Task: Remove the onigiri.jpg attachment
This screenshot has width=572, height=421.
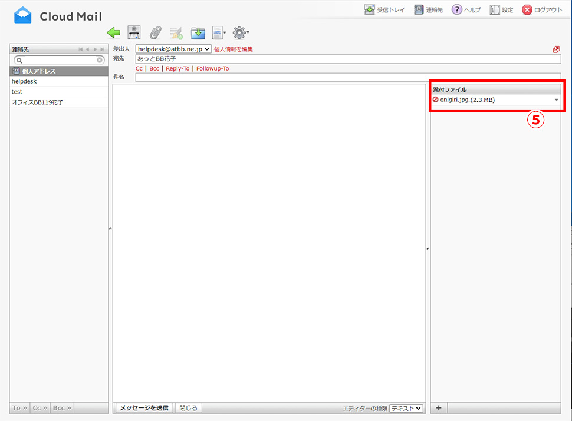Action: [x=436, y=100]
